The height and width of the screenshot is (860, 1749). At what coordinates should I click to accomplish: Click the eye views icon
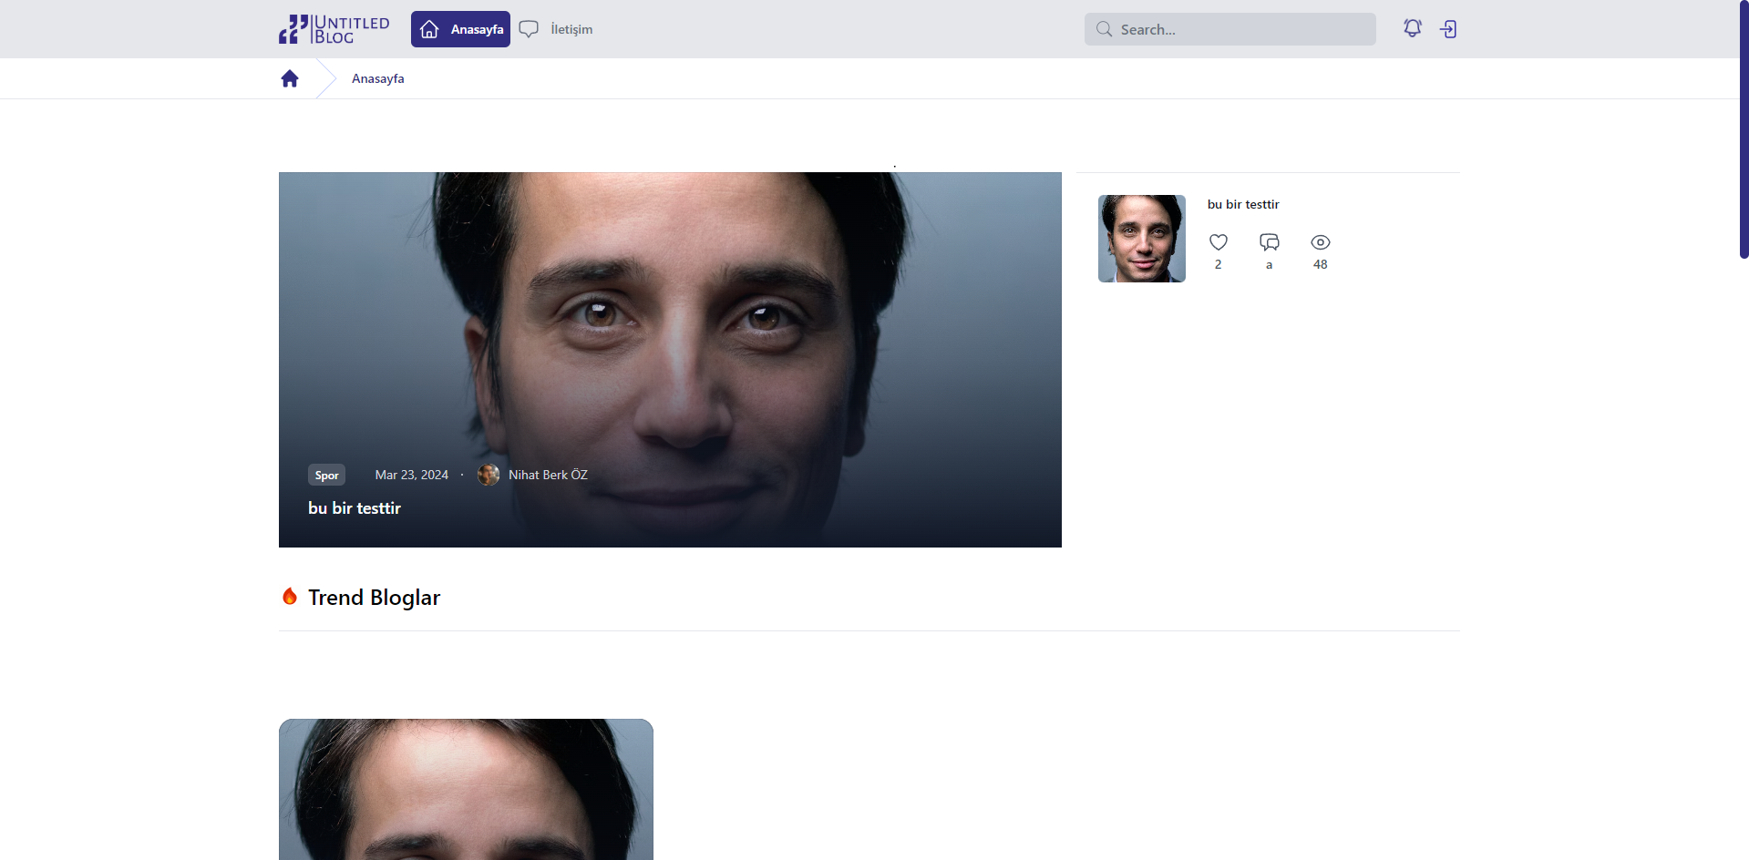[1321, 242]
